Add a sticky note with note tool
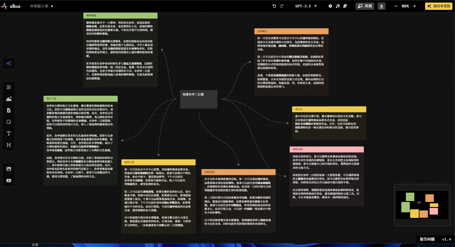 click(9, 122)
